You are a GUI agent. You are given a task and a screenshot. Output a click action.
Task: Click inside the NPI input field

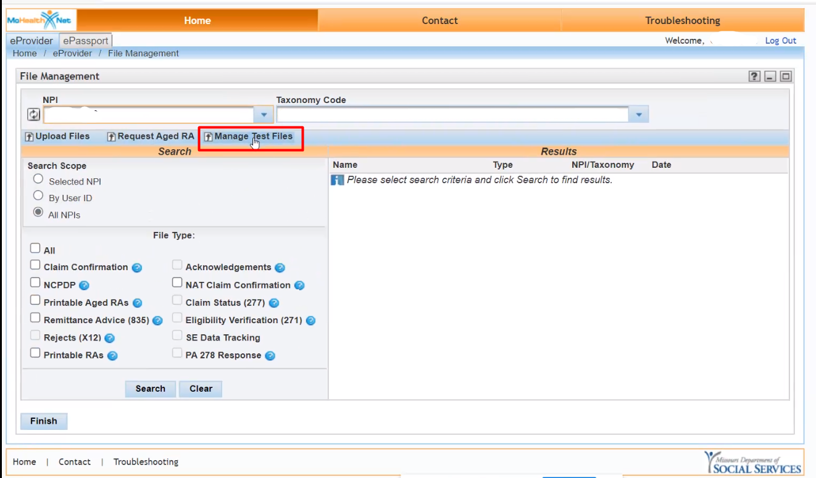coord(149,115)
